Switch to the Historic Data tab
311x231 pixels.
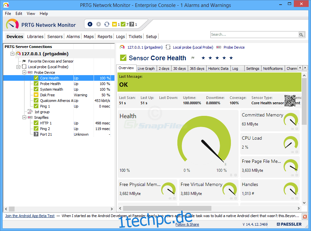218,69
